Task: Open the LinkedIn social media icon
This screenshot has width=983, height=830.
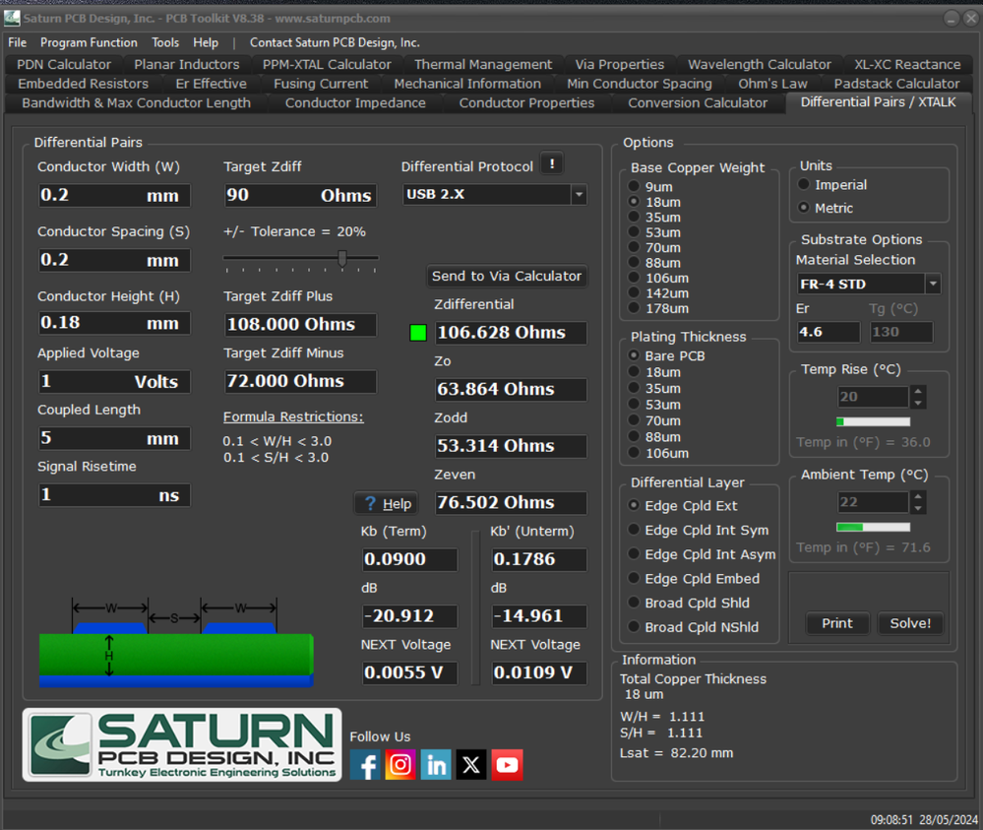Action: point(436,765)
